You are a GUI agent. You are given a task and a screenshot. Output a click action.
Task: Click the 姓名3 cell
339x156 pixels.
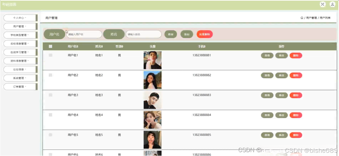tap(99, 95)
